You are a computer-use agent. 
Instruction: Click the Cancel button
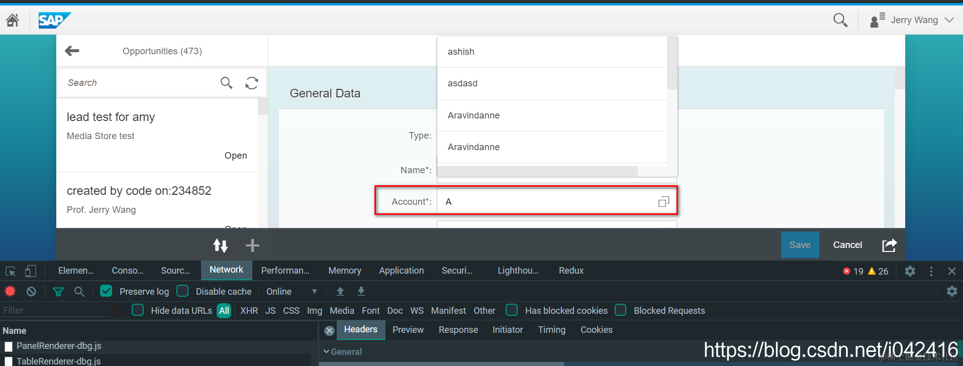pyautogui.click(x=847, y=245)
